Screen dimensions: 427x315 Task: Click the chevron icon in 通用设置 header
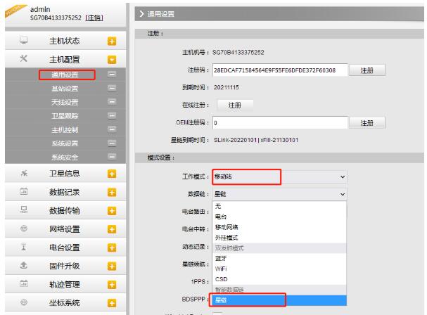click(141, 13)
